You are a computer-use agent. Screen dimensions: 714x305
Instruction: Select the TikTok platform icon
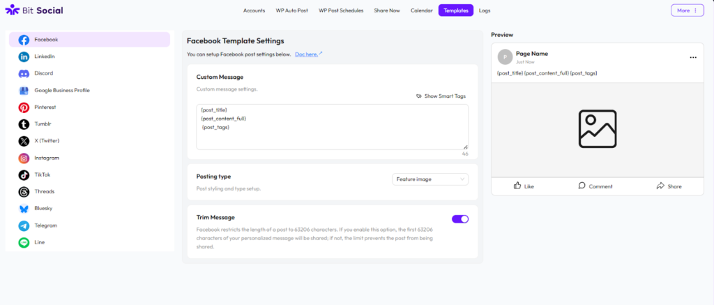pos(24,175)
